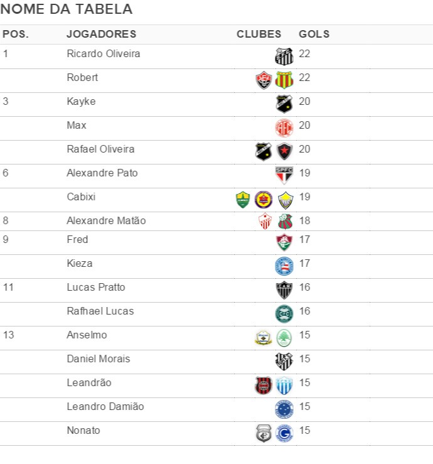Screen dimensions: 433x464
Task: Click the Cruzeiro crest by Leandro Damião
Action: tap(284, 409)
